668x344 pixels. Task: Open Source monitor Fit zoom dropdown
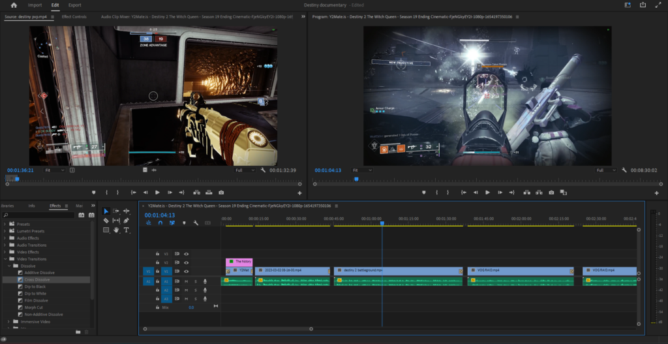click(54, 170)
